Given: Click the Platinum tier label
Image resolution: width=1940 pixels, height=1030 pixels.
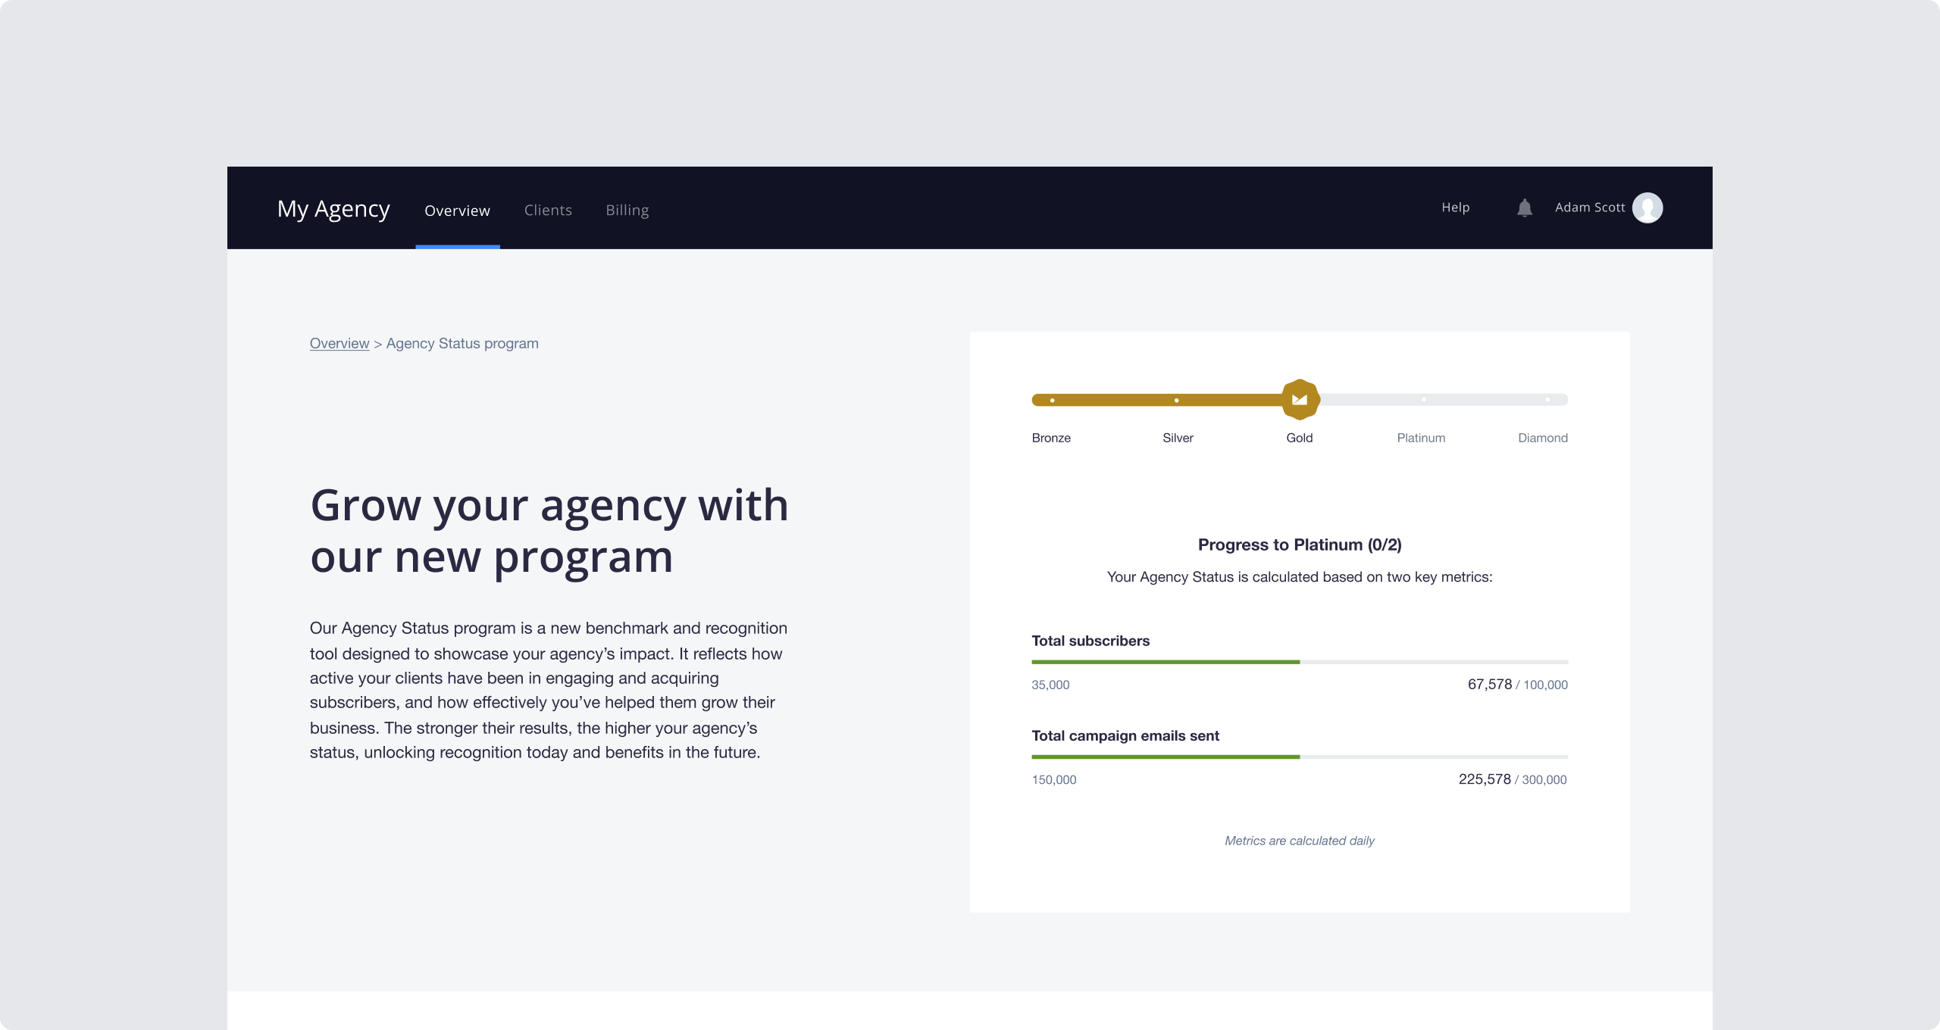Looking at the screenshot, I should [x=1421, y=438].
